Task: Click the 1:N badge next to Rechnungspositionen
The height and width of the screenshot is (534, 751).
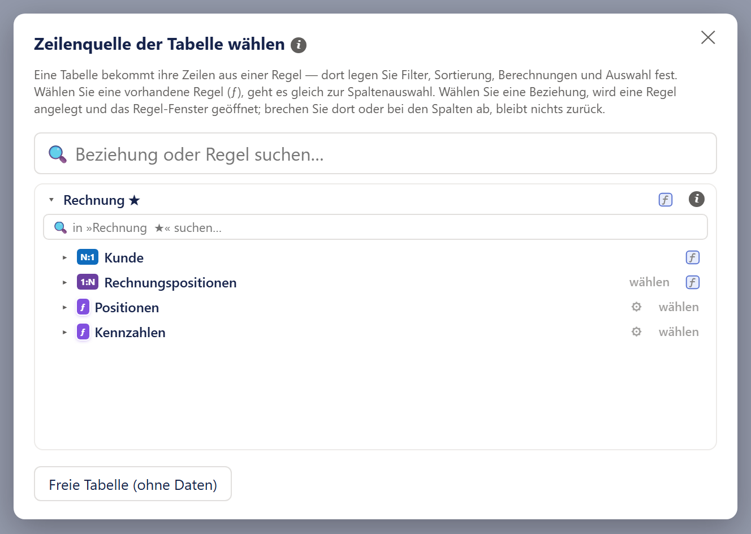Action: point(88,282)
